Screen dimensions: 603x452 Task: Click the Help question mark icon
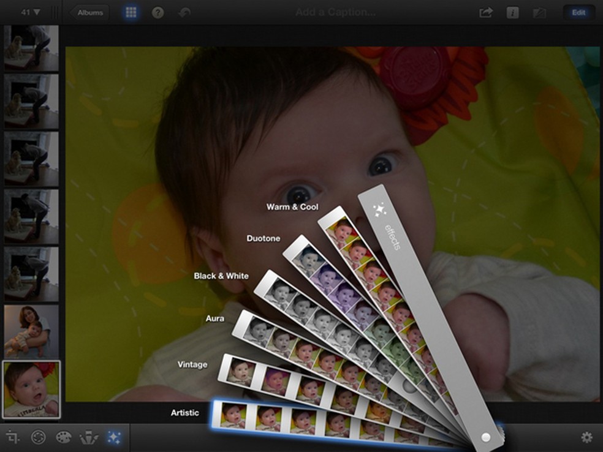click(x=158, y=12)
